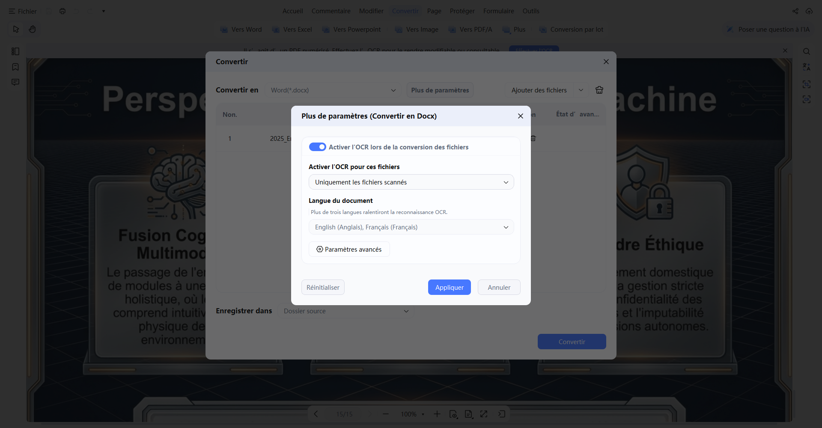Open the Word(*.docx) format dropdown

333,90
